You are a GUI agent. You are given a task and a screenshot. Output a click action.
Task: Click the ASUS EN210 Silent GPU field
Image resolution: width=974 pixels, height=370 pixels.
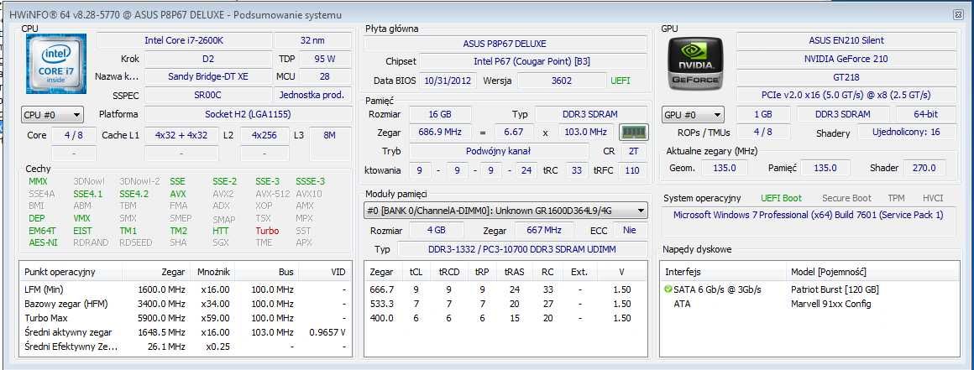tap(846, 40)
